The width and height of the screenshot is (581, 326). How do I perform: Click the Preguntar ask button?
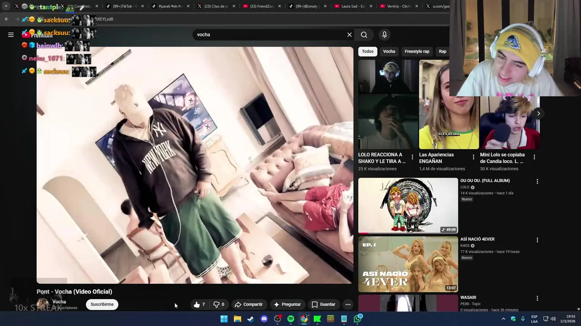[x=287, y=304]
